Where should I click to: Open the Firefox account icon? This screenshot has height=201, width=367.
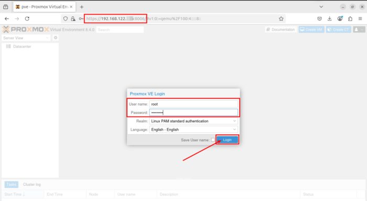point(340,19)
